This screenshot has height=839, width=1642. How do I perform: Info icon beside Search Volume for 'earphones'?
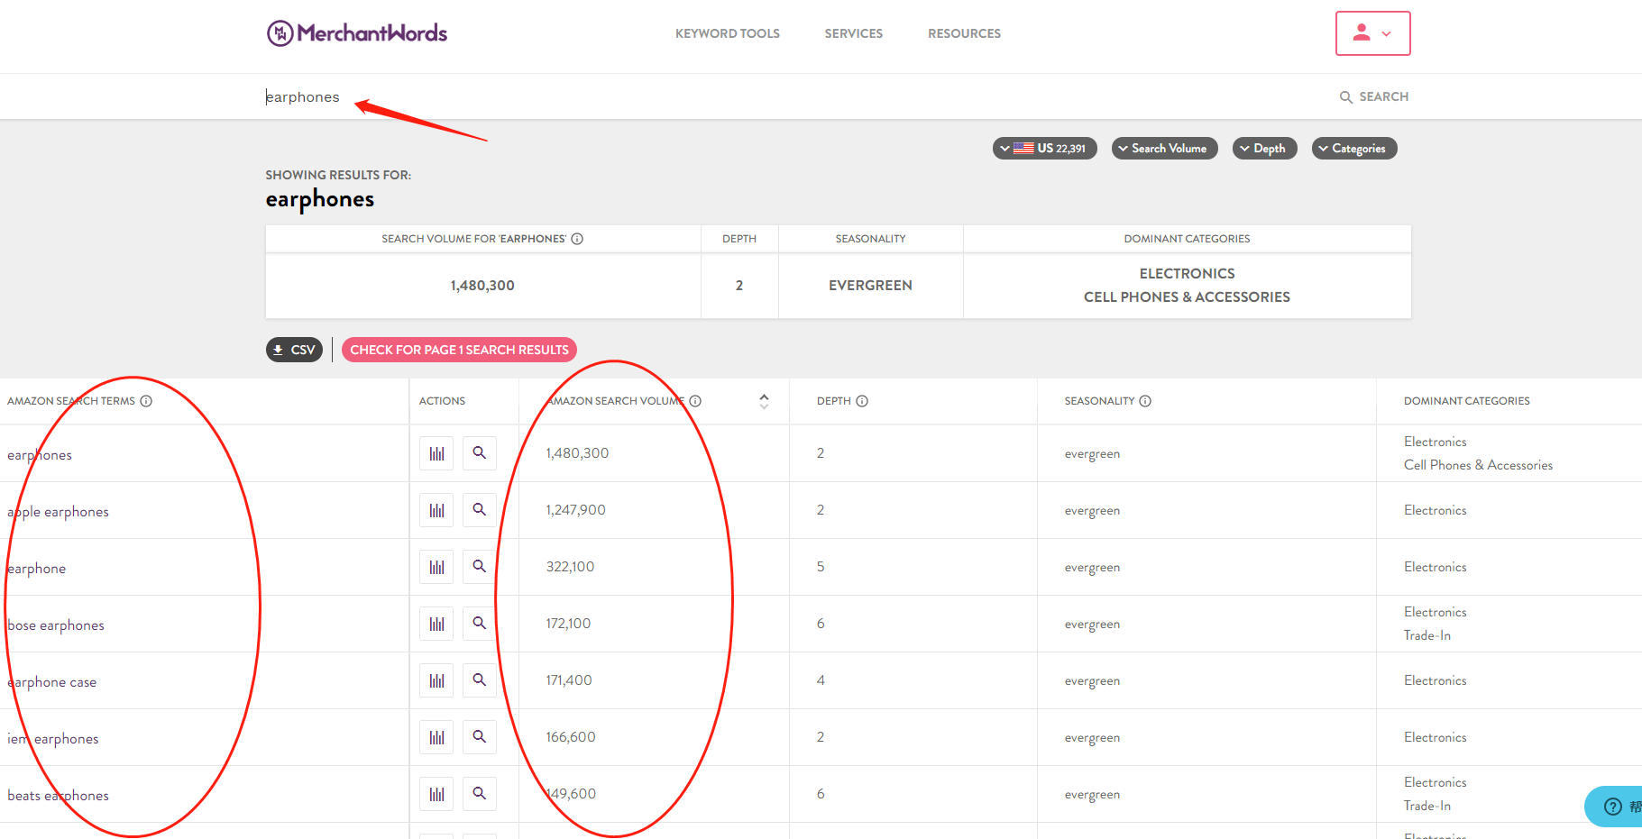pos(577,239)
